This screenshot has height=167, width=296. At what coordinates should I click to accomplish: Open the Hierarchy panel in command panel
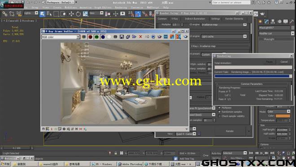[273, 22]
